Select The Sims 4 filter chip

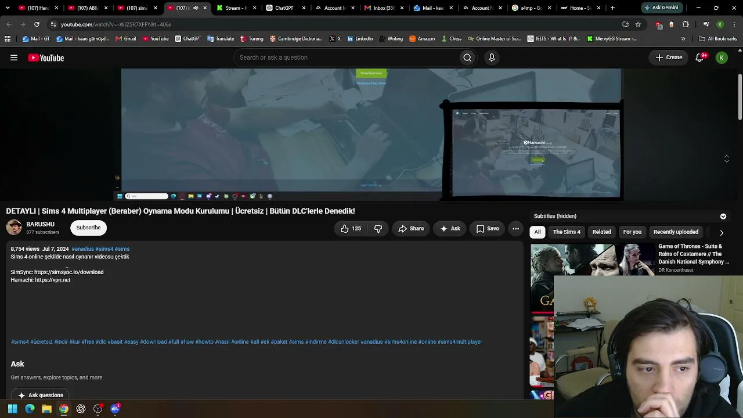567,232
